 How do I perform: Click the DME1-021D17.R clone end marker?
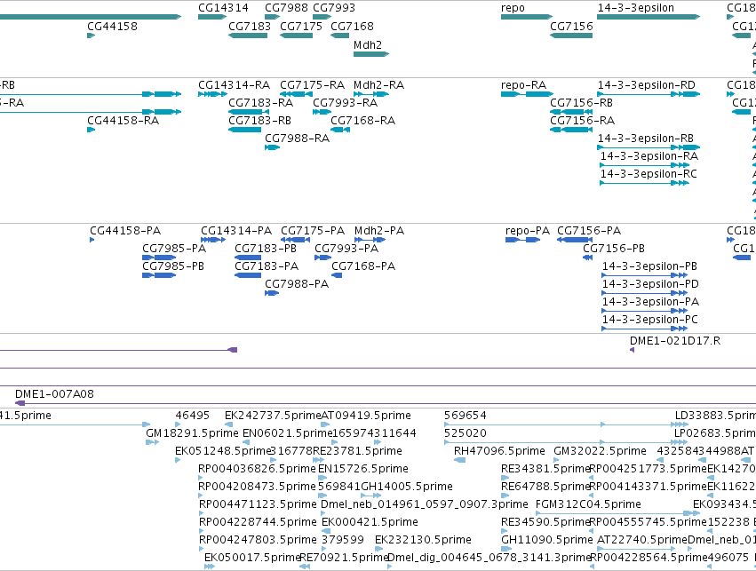click(x=633, y=350)
